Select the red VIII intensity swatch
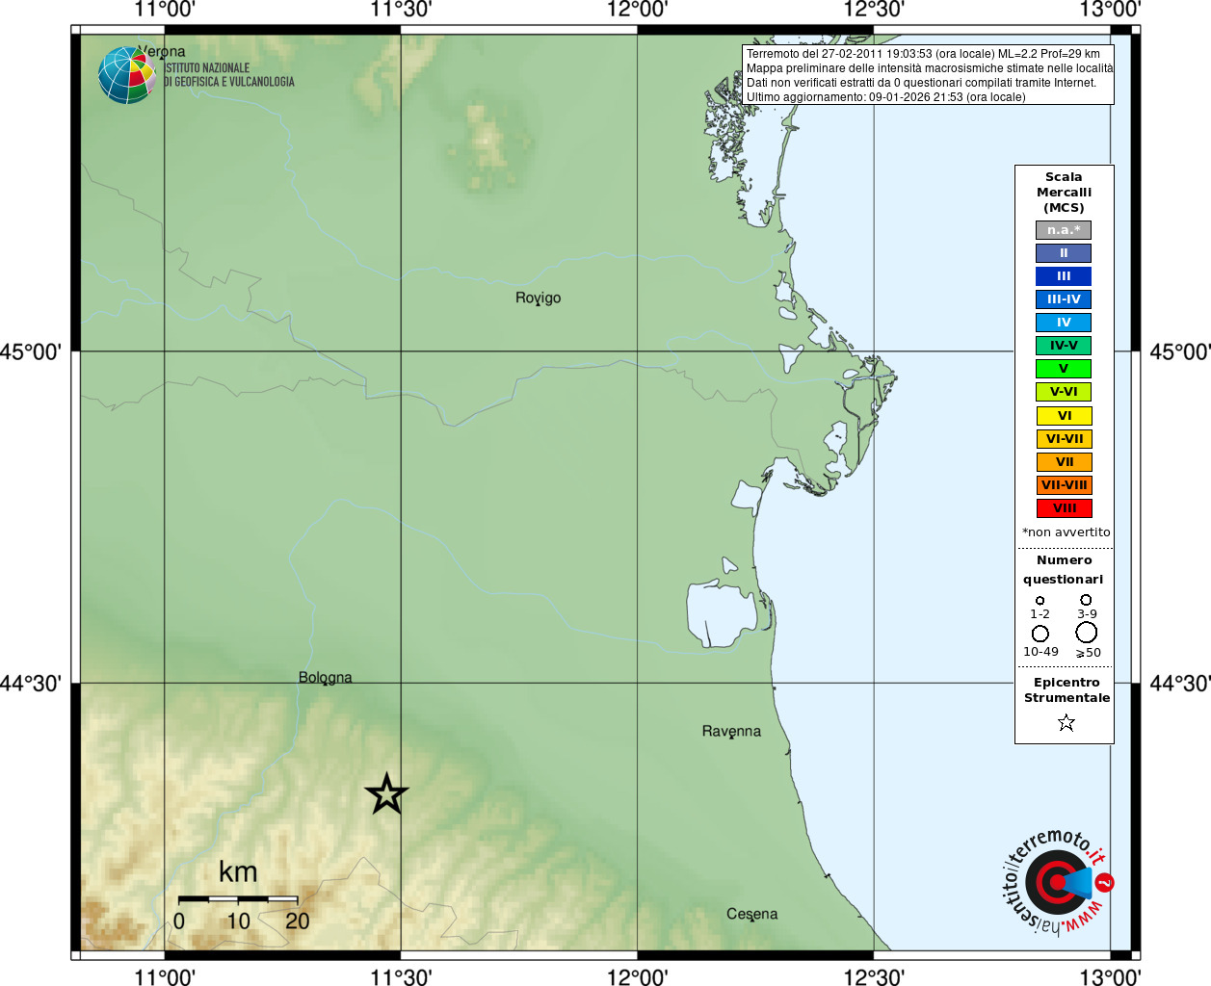1211x986 pixels. [x=1064, y=508]
